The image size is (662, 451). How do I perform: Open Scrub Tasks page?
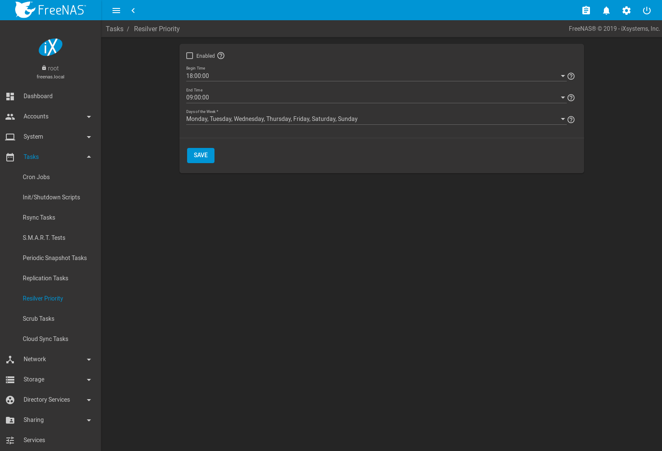(x=38, y=319)
